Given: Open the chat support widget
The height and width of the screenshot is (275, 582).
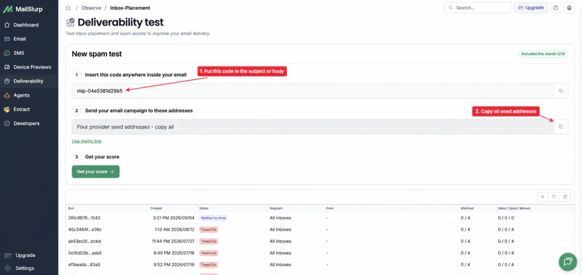Looking at the screenshot, I should click(x=568, y=262).
